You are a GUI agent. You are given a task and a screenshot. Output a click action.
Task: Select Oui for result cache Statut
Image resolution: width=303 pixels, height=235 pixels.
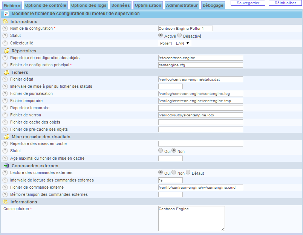[x=161, y=150]
